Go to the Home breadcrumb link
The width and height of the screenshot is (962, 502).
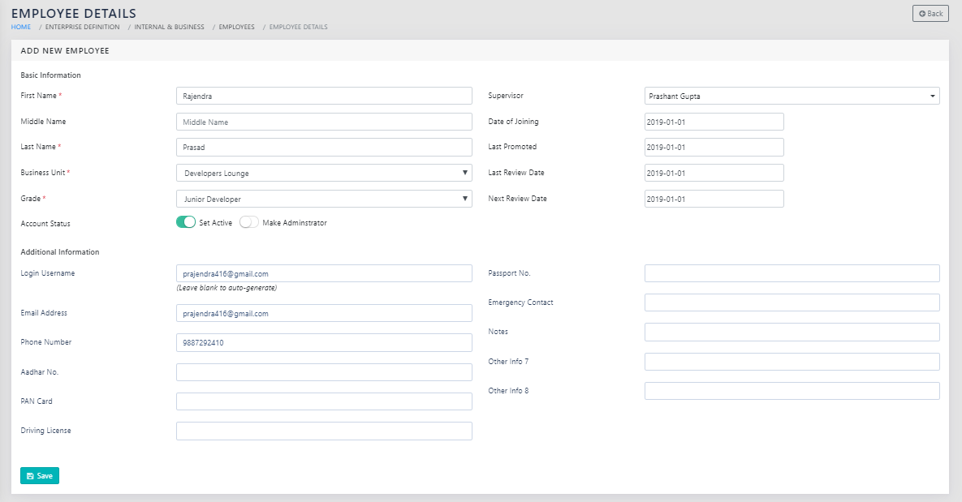[21, 27]
